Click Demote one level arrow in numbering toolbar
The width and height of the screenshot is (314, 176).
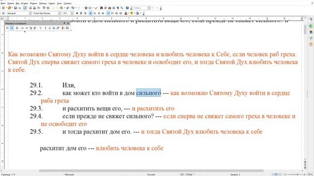(27, 28)
